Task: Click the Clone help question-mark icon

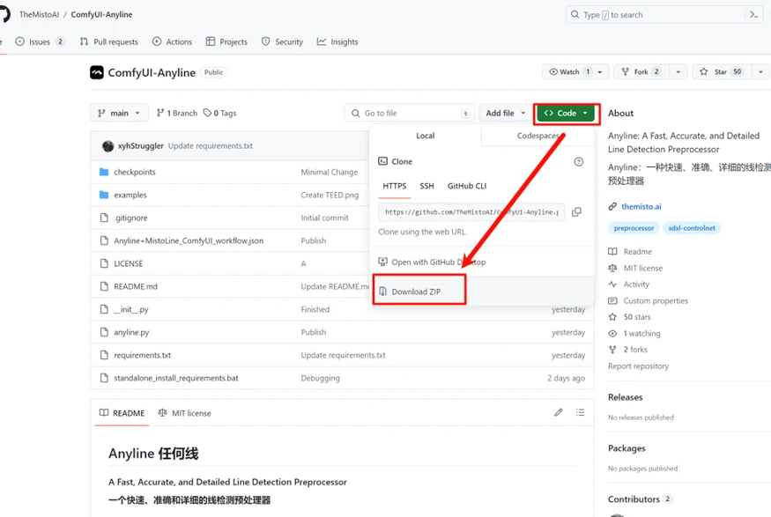Action: [579, 162]
